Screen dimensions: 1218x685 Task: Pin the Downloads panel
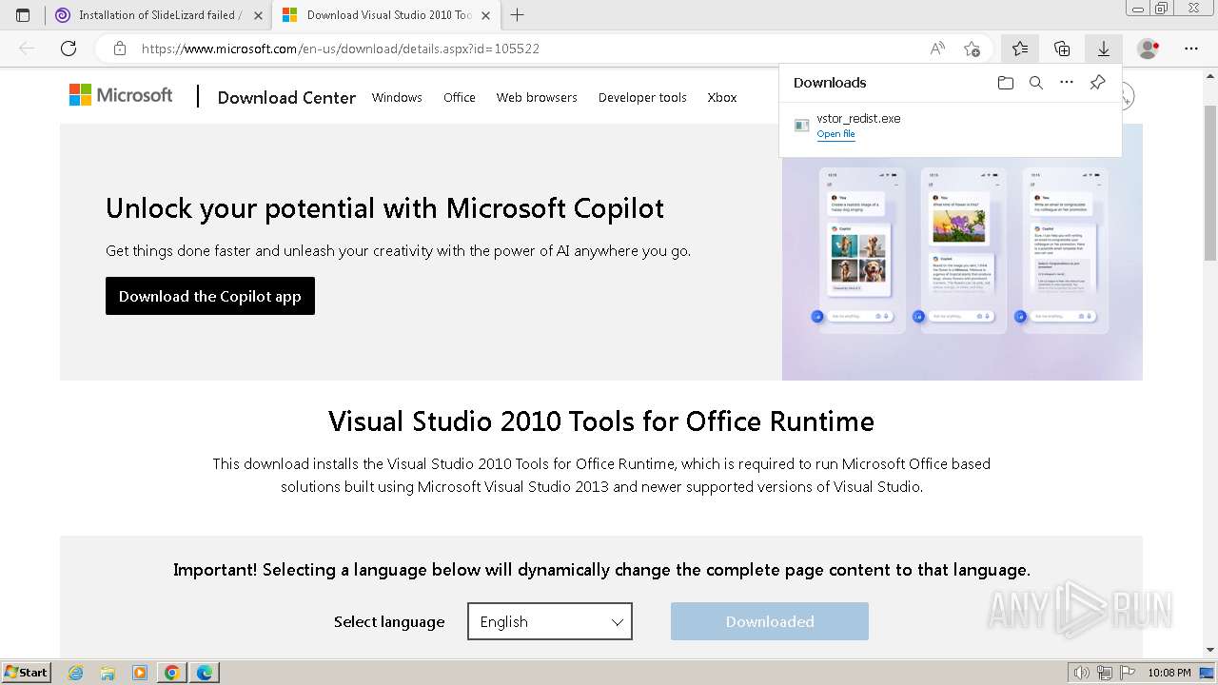1097,83
